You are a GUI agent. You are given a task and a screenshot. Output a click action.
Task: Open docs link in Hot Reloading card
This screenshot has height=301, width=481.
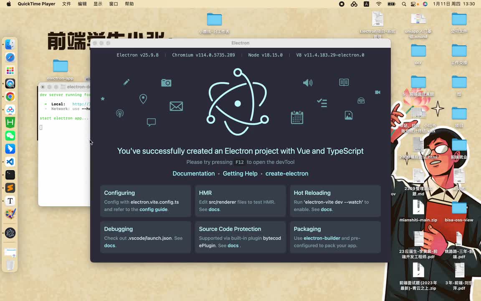point(327,209)
